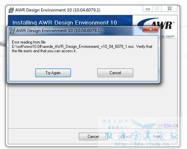Click the disabled maximize button
The height and width of the screenshot is (149, 187).
coord(157,9)
